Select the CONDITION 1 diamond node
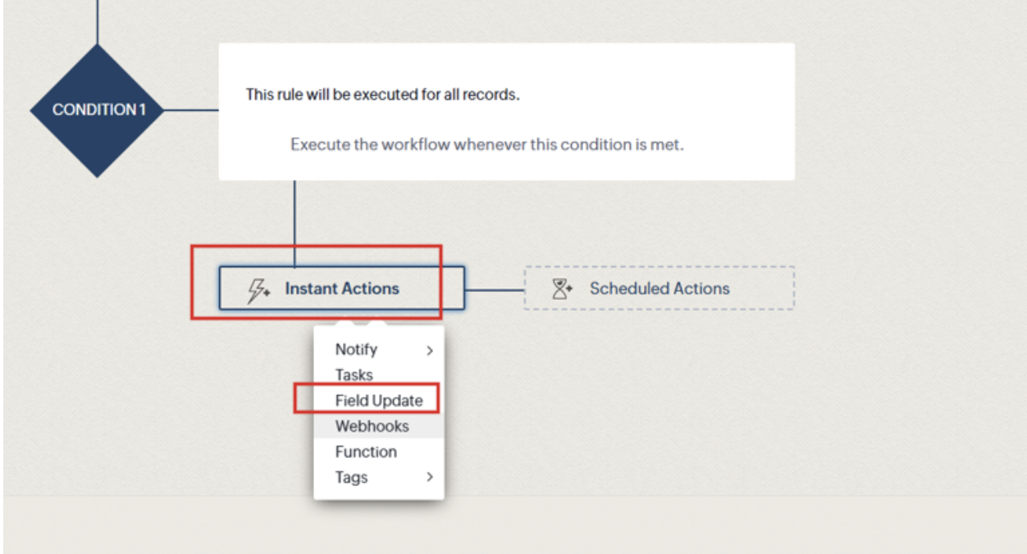 click(x=98, y=110)
